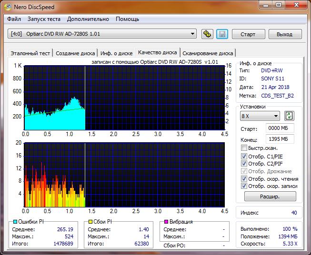Image resolution: width=311 pixels, height=255 pixels.
Task: Click the yellow Сбои PI color swatch
Action: [90, 222]
